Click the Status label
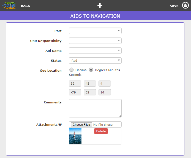 [56, 61]
